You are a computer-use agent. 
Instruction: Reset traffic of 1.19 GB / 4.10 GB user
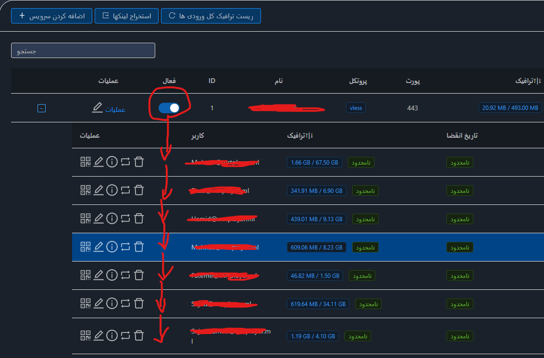point(125,336)
